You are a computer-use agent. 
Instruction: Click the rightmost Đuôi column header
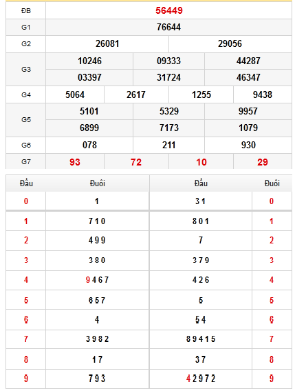pos(272,183)
